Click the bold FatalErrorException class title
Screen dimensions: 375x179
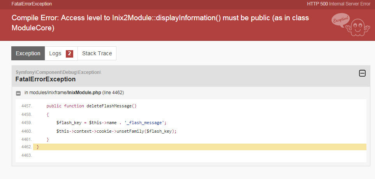pyautogui.click(x=45, y=79)
